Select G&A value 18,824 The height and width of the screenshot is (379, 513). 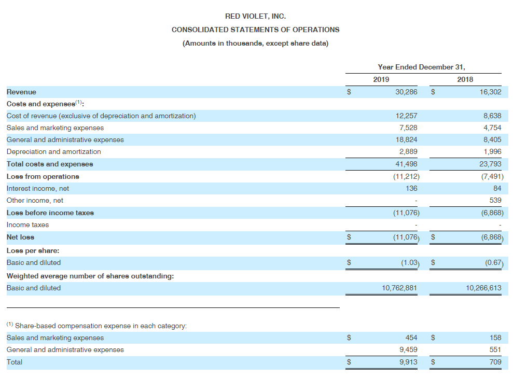coord(406,140)
